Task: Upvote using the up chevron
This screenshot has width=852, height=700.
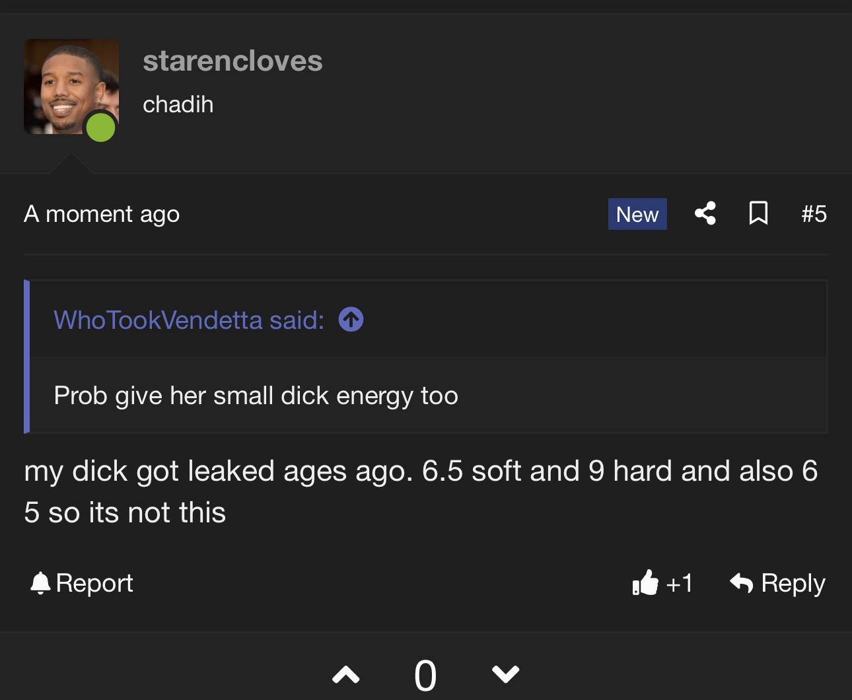Action: coord(346,674)
